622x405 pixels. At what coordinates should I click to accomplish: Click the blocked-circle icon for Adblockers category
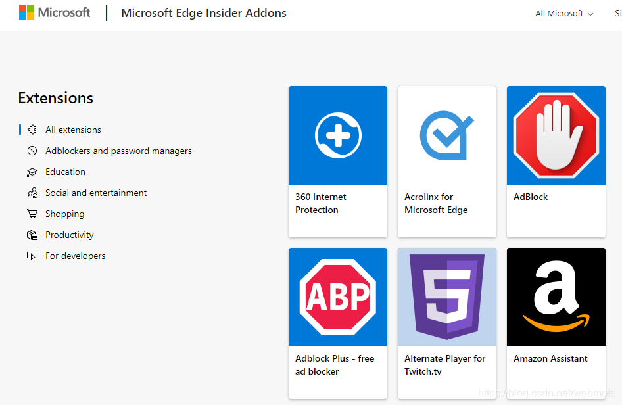[32, 151]
